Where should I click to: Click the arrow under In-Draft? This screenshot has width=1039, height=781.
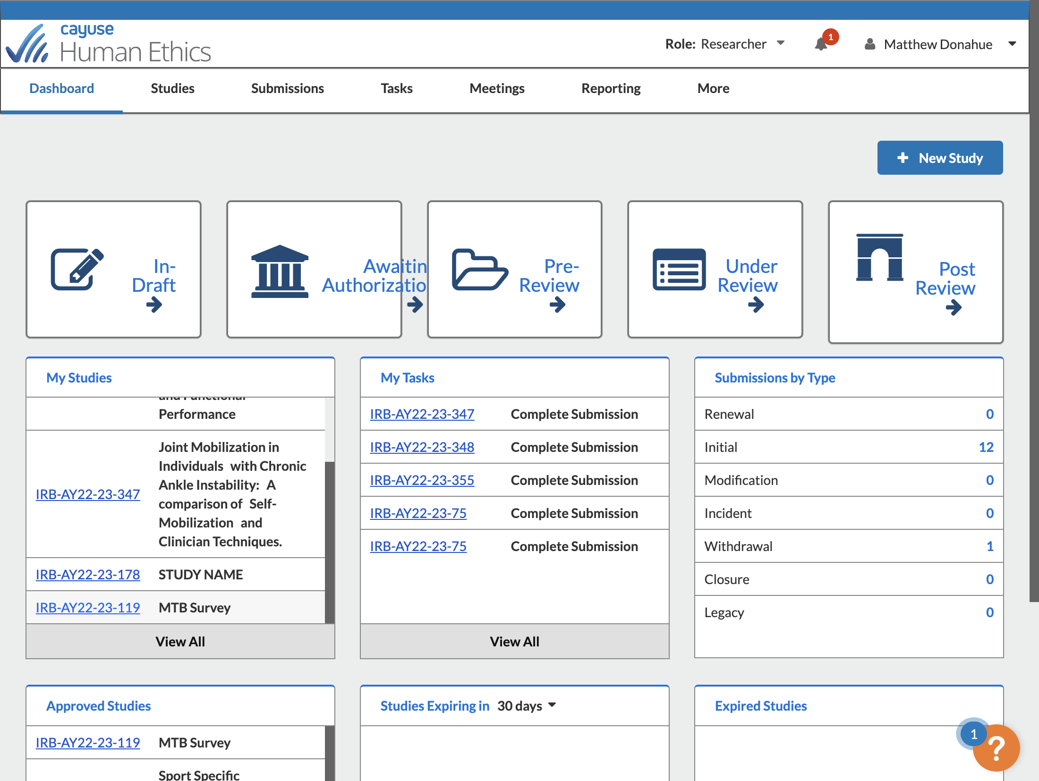click(154, 305)
